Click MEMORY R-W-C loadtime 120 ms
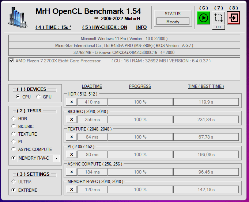The height and width of the screenshot is (202, 249). (x=92, y=189)
